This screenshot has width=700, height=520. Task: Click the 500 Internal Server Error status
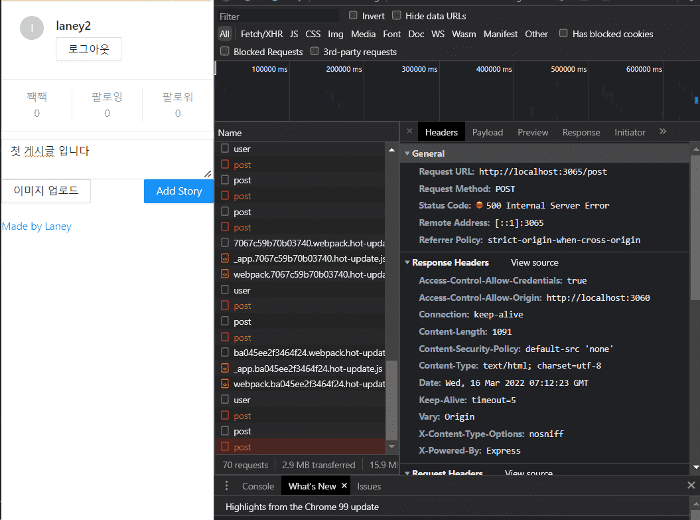click(547, 205)
